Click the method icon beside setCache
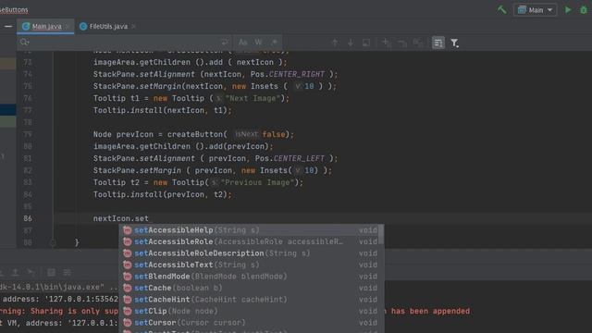Screen dimensions: 592x333 pos(128,288)
